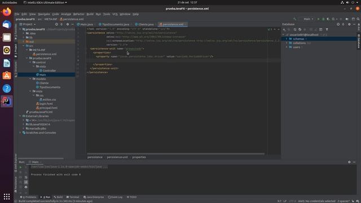The height and width of the screenshot is (203, 361).
Task: Click the Filter funnel icon in Database panel
Action: coord(327,30)
